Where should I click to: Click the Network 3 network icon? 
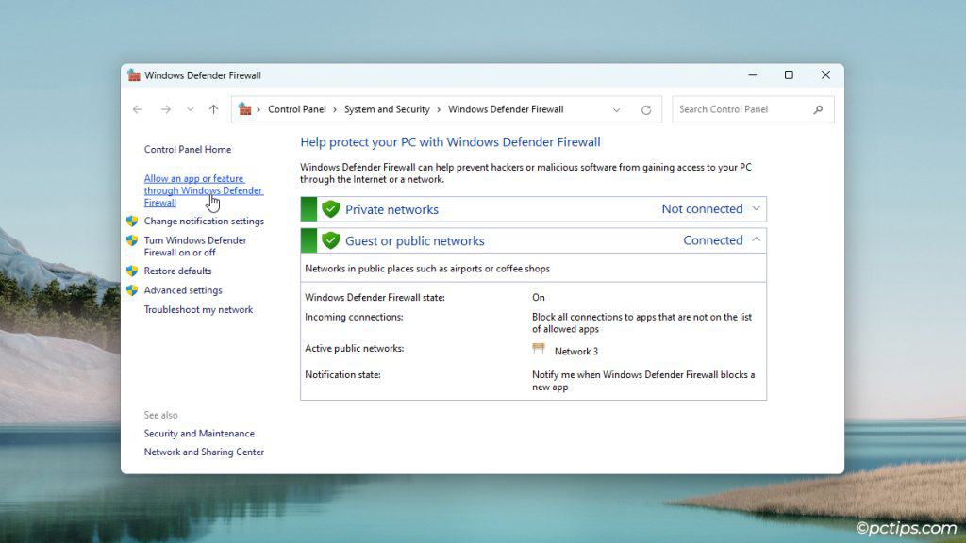[x=541, y=350]
